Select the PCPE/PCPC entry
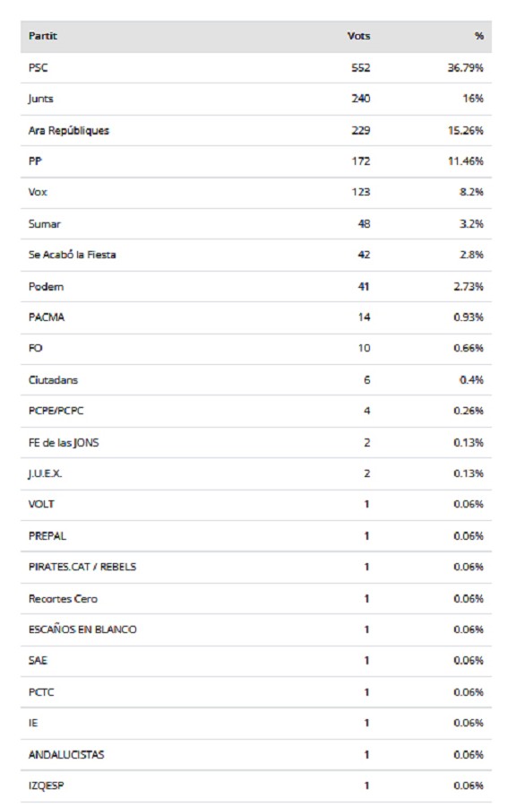 pyautogui.click(x=256, y=412)
